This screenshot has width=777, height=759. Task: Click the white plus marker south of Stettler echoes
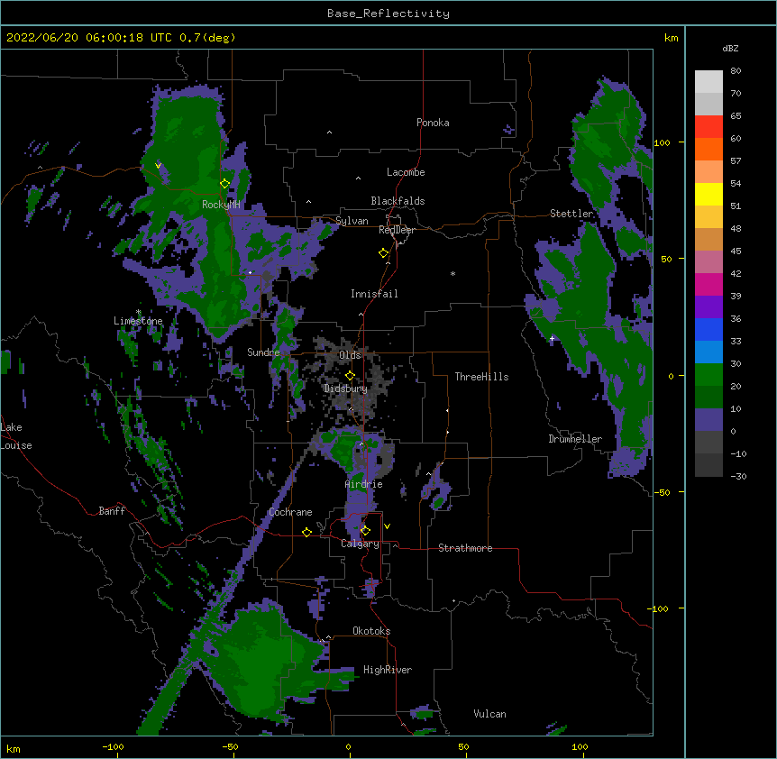(552, 338)
